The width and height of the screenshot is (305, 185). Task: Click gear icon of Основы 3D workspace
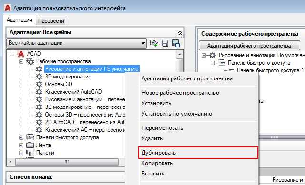click(39, 84)
